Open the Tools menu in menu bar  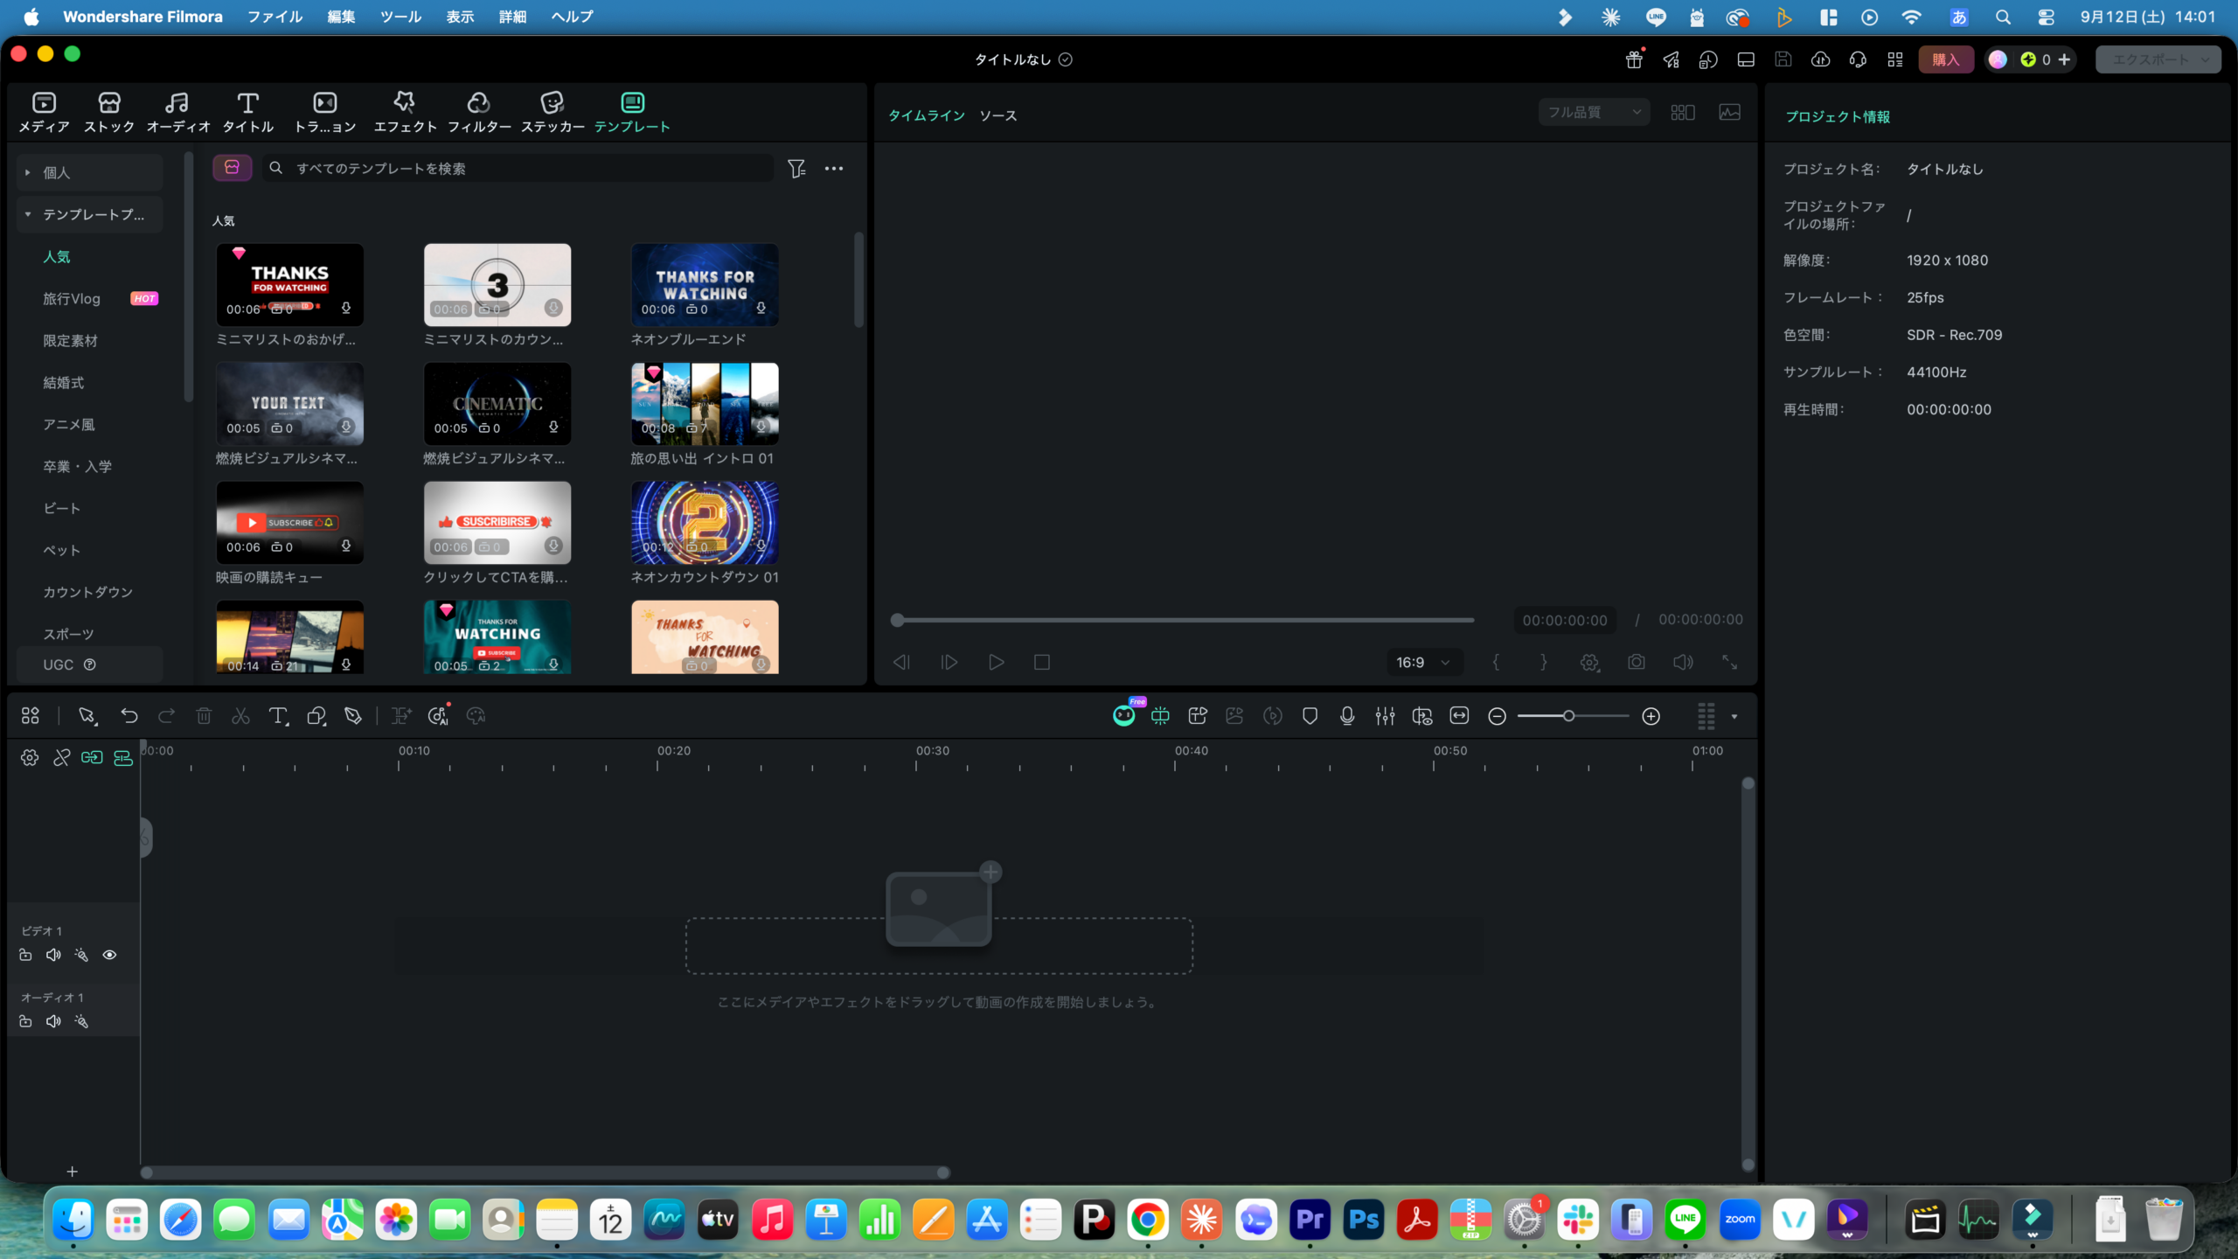coord(400,17)
